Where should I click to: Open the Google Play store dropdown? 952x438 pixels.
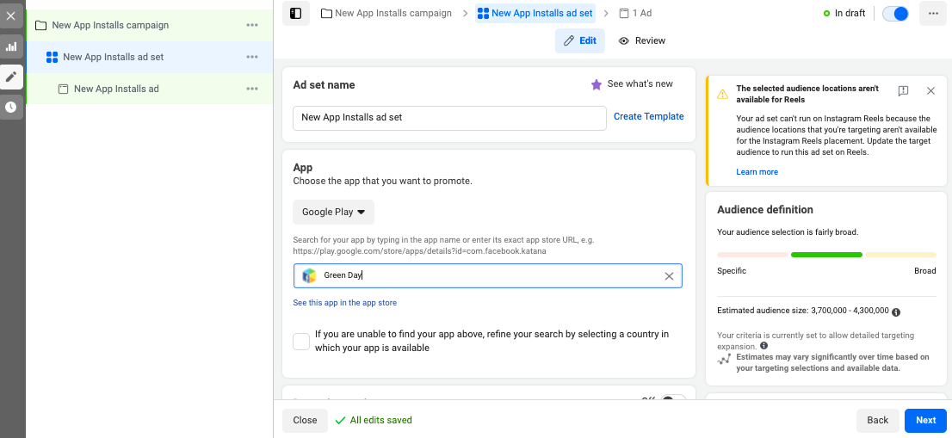333,213
